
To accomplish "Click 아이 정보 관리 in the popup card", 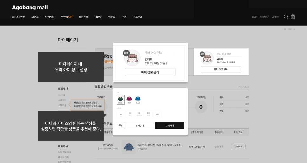I will click(x=150, y=72).
